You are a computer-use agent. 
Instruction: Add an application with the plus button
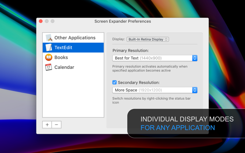point(47,125)
